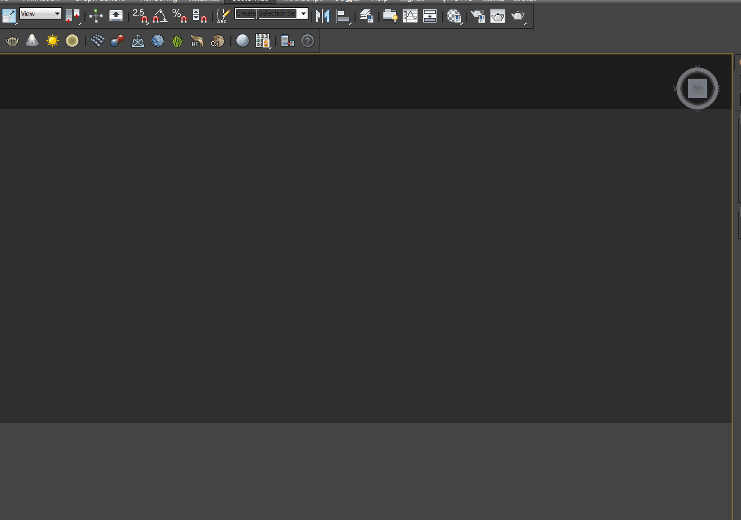
Task: Click the blue fuzzy ball icon
Action: click(158, 41)
